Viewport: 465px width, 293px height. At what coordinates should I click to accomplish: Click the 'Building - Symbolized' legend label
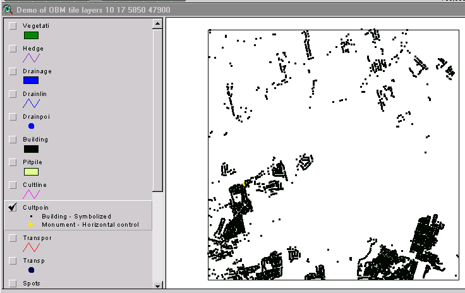coord(76,217)
